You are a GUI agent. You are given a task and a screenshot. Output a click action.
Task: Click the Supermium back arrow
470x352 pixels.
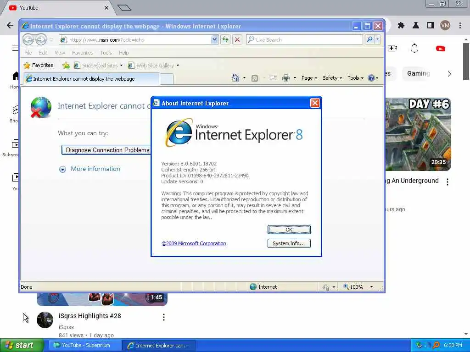coord(10,25)
